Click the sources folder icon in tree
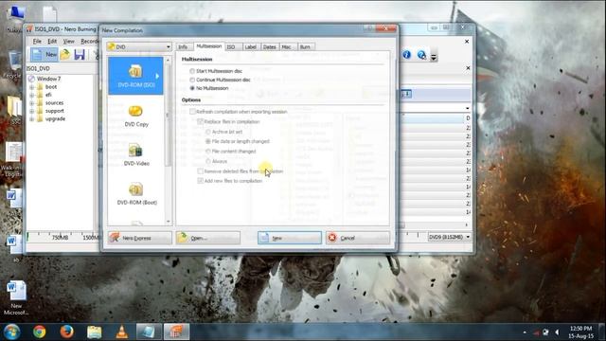The height and width of the screenshot is (341, 606). pyautogui.click(x=40, y=103)
